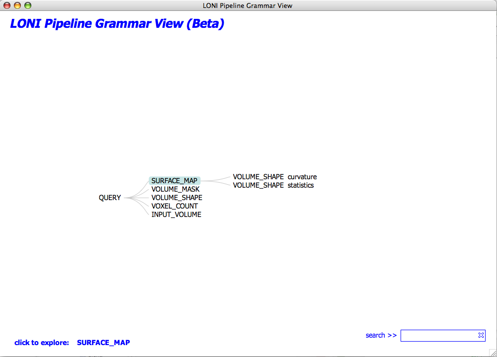Click the LONI Pipeline Grammar View (Beta) heading
497x357 pixels.
(x=117, y=24)
